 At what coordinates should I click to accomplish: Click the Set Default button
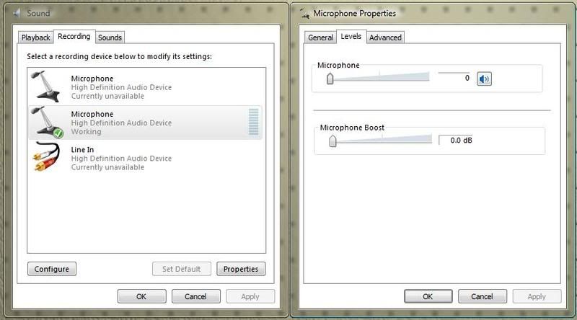click(x=182, y=269)
